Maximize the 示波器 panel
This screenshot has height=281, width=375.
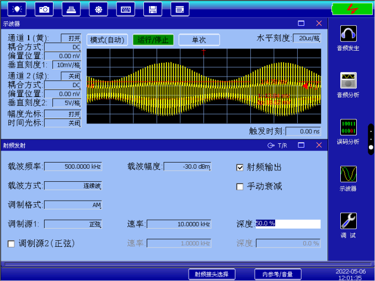(301, 23)
